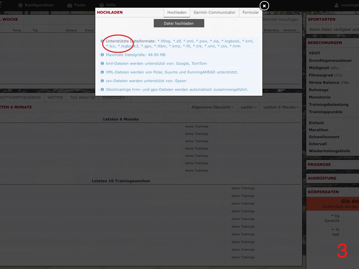Image resolution: width=359 pixels, height=269 pixels.
Task: Click info icon beside Unterstützte Dateiformate
Action: pos(102,41)
